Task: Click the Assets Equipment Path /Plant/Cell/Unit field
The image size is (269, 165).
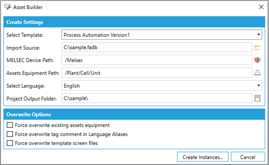Action: pos(157,73)
